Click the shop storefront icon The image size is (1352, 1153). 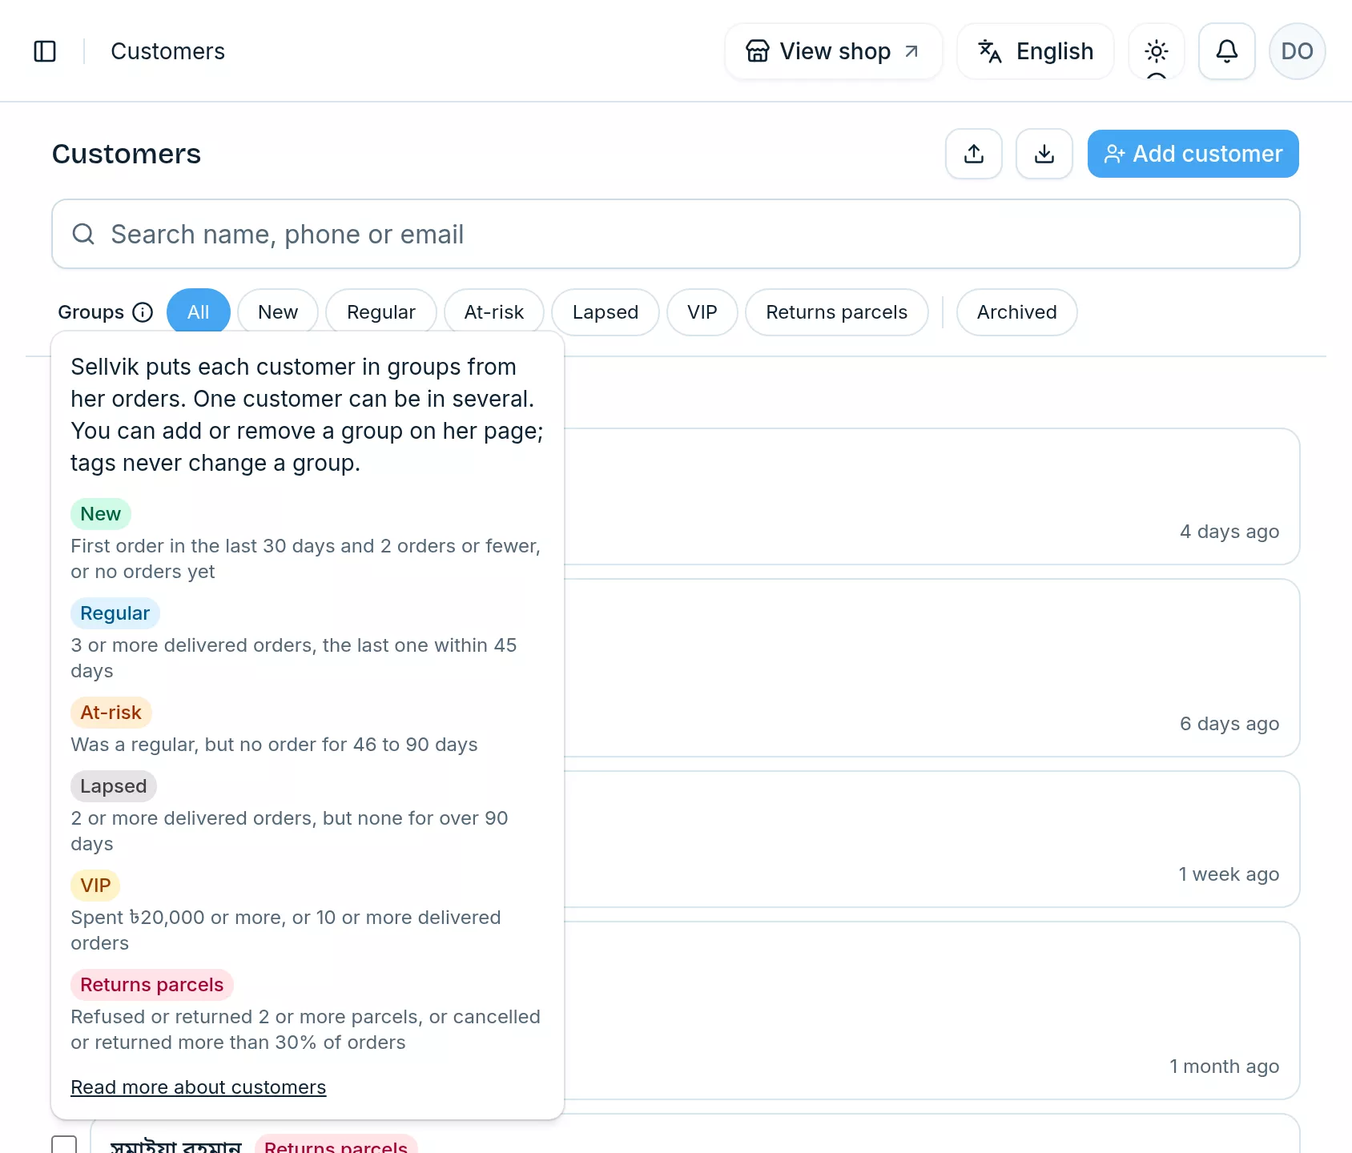click(x=758, y=51)
